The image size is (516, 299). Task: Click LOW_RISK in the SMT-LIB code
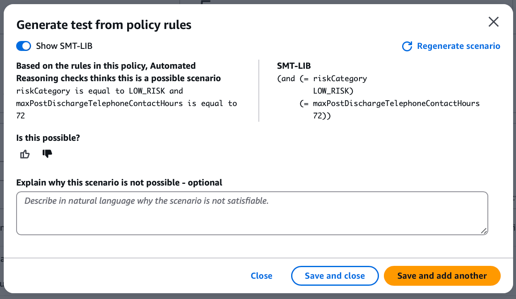(333, 91)
